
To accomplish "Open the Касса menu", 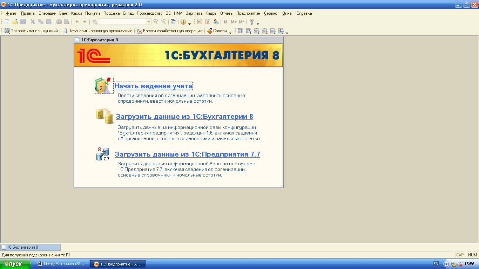I will [76, 13].
